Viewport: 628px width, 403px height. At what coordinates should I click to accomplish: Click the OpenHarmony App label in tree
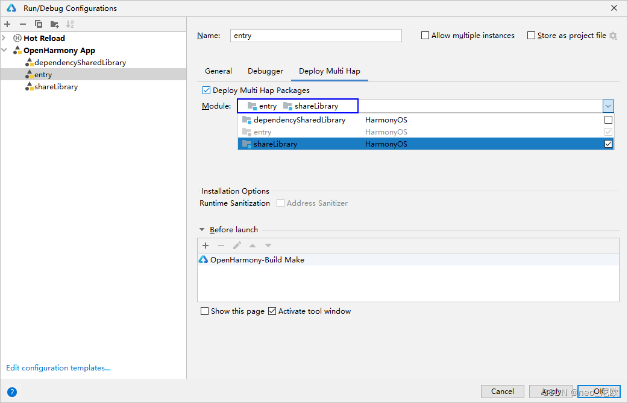click(x=59, y=50)
